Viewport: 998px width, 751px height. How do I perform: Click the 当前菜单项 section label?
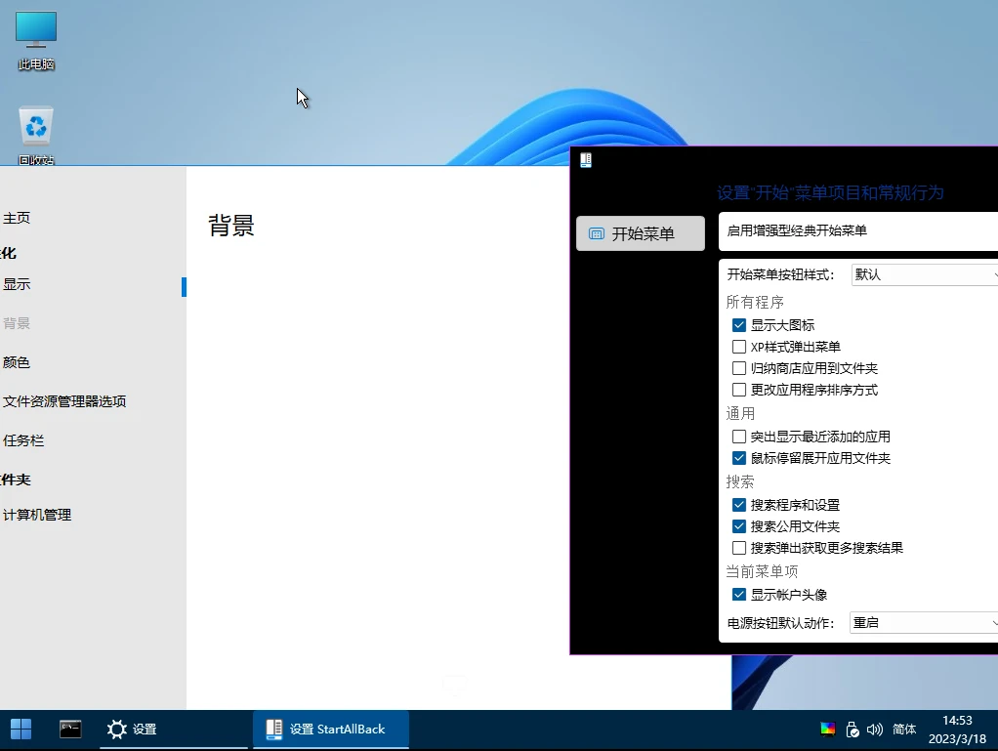762,571
